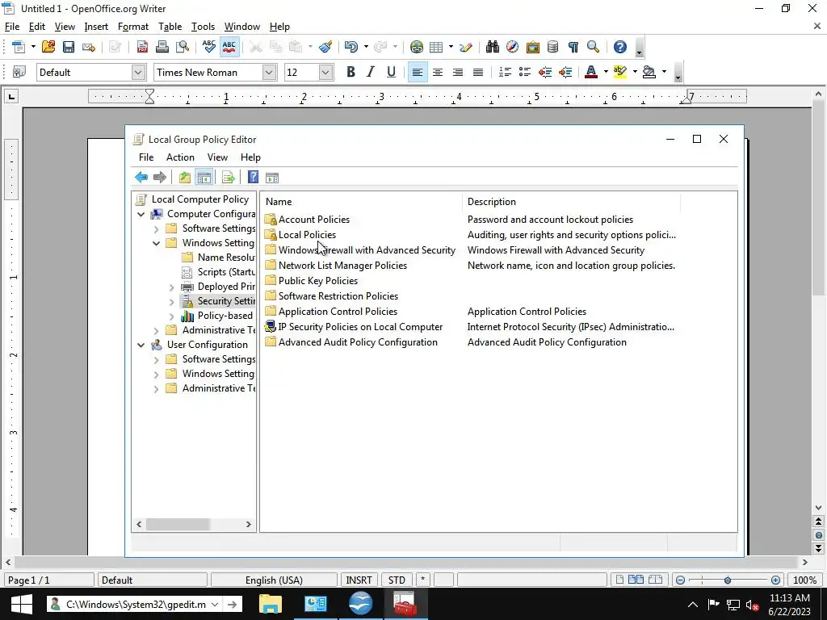Open the Page Preview icon
This screenshot has height=620, width=827.
point(183,47)
